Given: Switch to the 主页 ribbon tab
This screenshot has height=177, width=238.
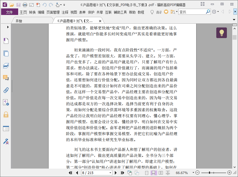Looking at the screenshot, I should tap(23, 12).
